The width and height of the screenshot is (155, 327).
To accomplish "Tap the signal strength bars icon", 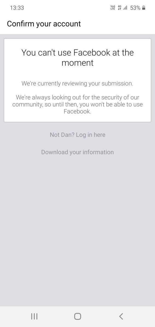I will point(125,8).
